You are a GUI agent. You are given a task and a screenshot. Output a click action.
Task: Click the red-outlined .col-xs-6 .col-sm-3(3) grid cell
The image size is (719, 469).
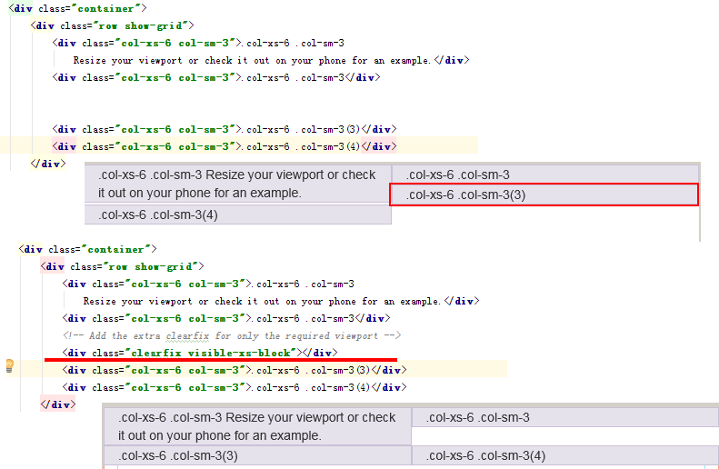click(x=544, y=195)
